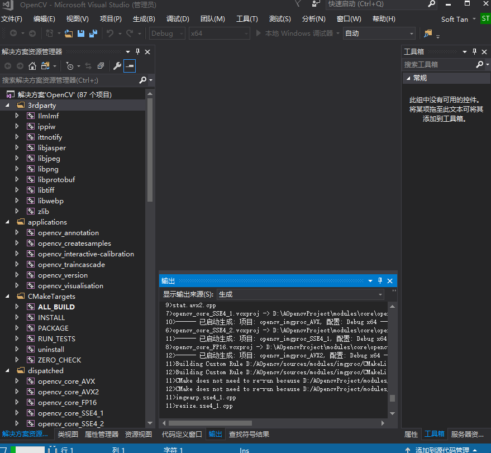The image size is (491, 453).
Task: Switch to the 代码定义窗口 tab
Action: coord(182,434)
